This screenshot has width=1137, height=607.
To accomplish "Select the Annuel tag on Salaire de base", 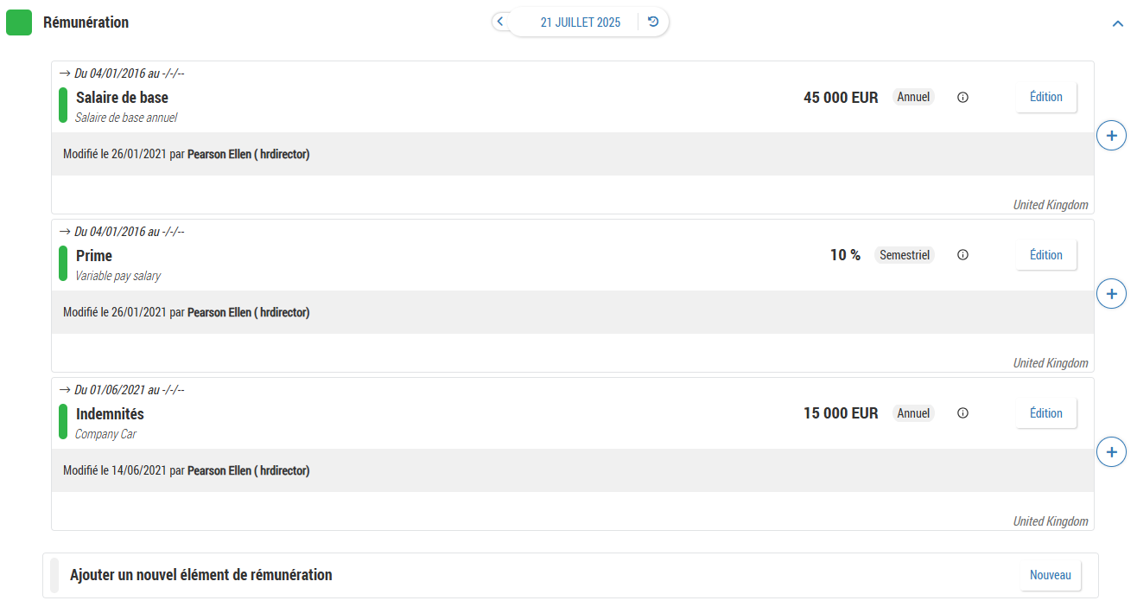I will (x=913, y=97).
